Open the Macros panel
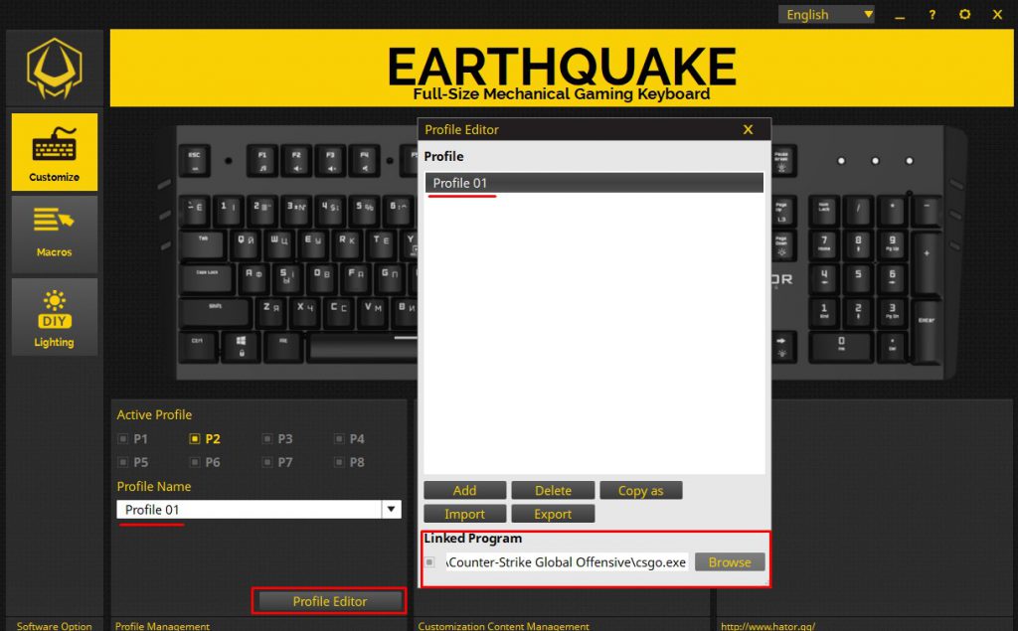This screenshot has width=1018, height=631. tap(54, 233)
